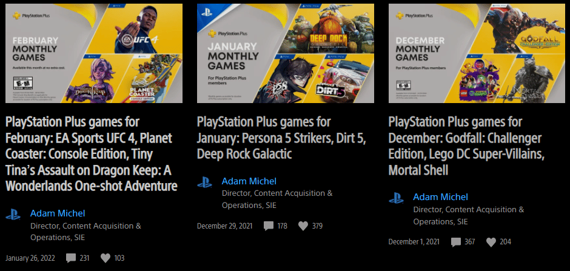Image resolution: width=570 pixels, height=271 pixels.
Task: Click Adam Michel author link under February article
Action: (x=58, y=213)
